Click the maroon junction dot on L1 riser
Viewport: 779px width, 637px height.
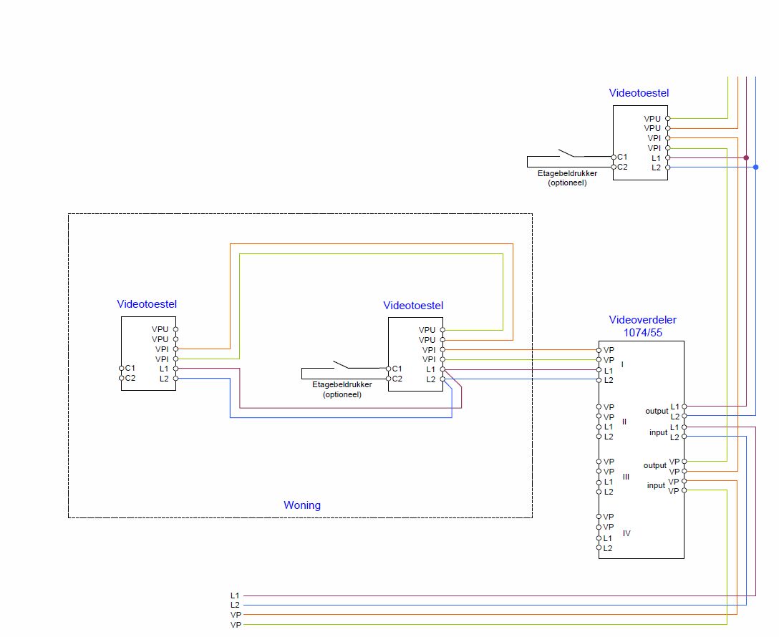click(x=746, y=158)
